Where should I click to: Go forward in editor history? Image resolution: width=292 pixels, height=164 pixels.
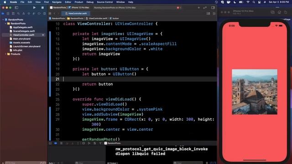tap(58, 13)
